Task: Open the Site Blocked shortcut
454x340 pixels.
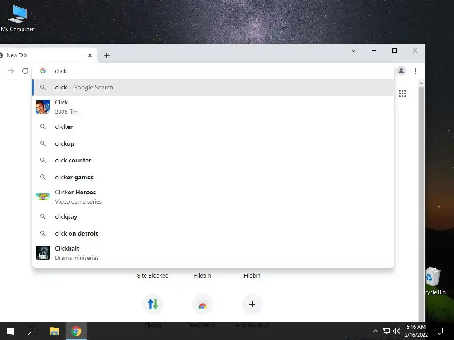Action: (x=153, y=275)
